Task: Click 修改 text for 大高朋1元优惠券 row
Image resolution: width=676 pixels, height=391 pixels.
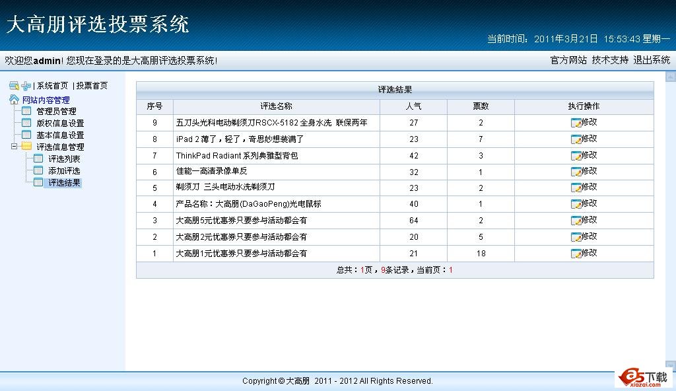Action: [590, 252]
